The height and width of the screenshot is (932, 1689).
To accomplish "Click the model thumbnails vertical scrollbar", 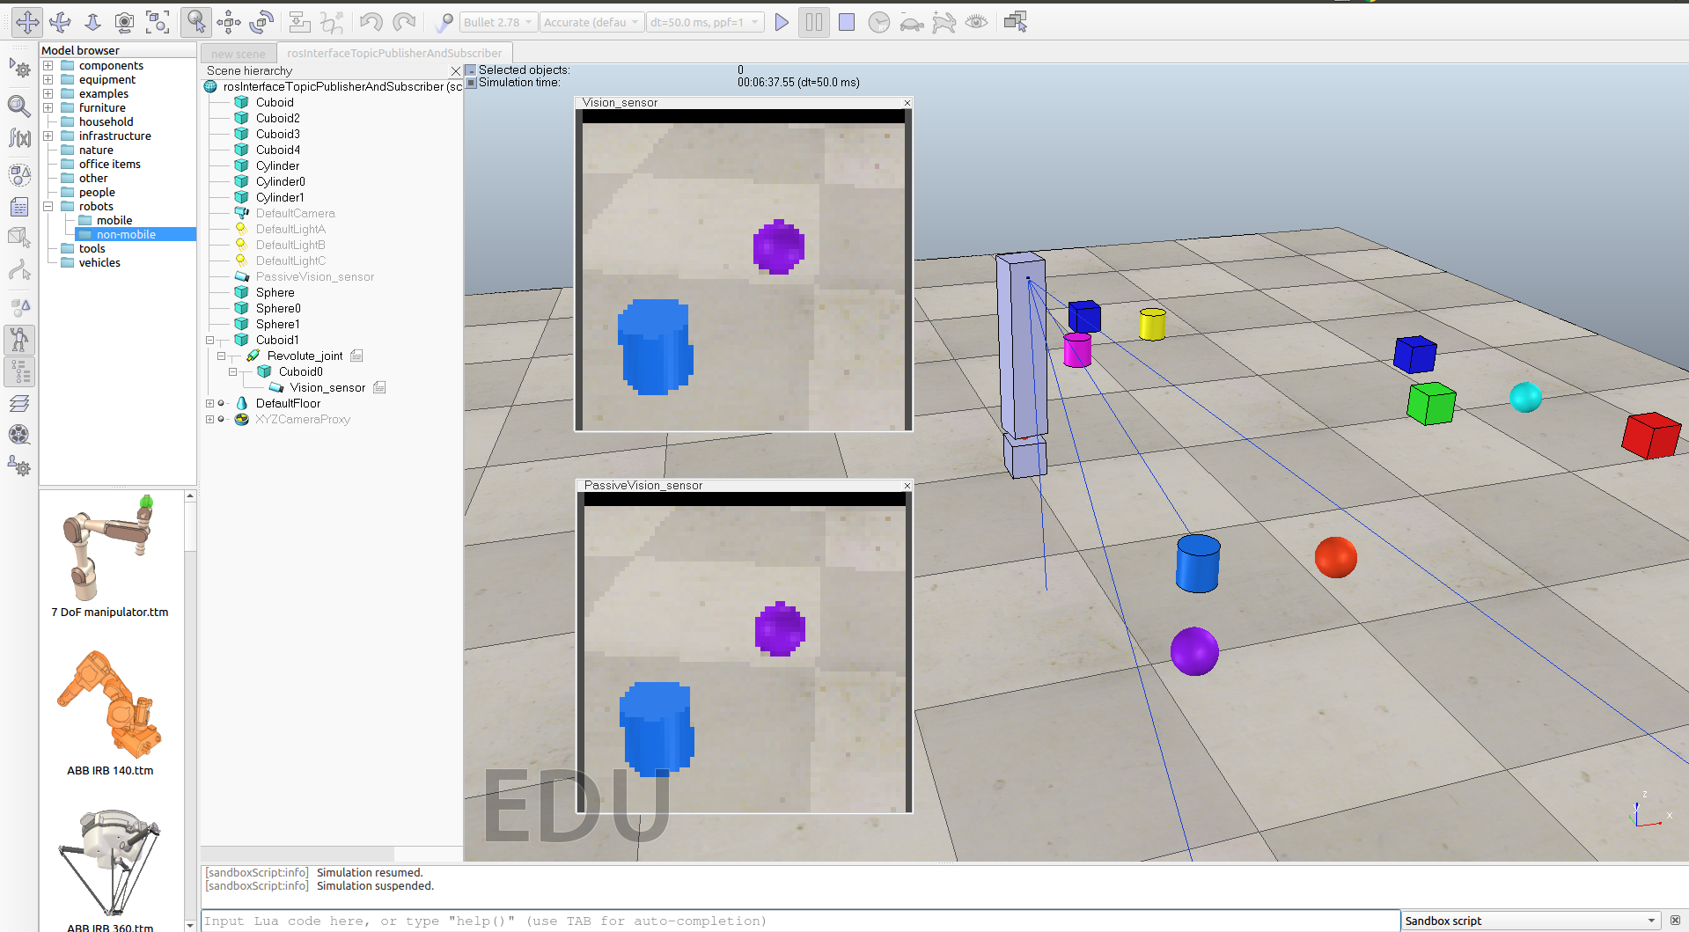I will (189, 709).
